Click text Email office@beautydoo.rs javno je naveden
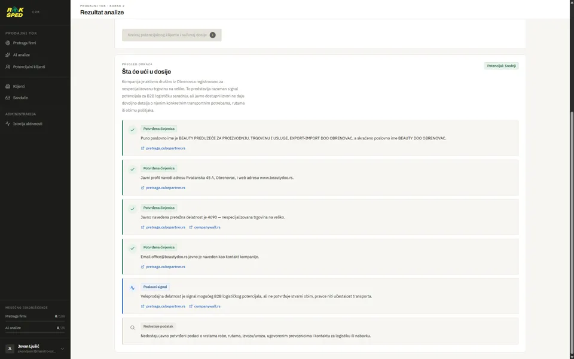Screen dimensions: 574x359 200,257
